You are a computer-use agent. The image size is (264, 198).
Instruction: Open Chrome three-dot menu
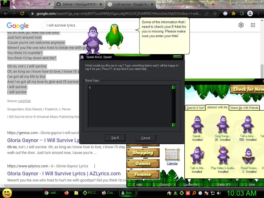[258, 13]
